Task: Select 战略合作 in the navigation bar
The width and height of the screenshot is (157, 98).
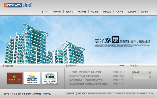Action: [144, 12]
